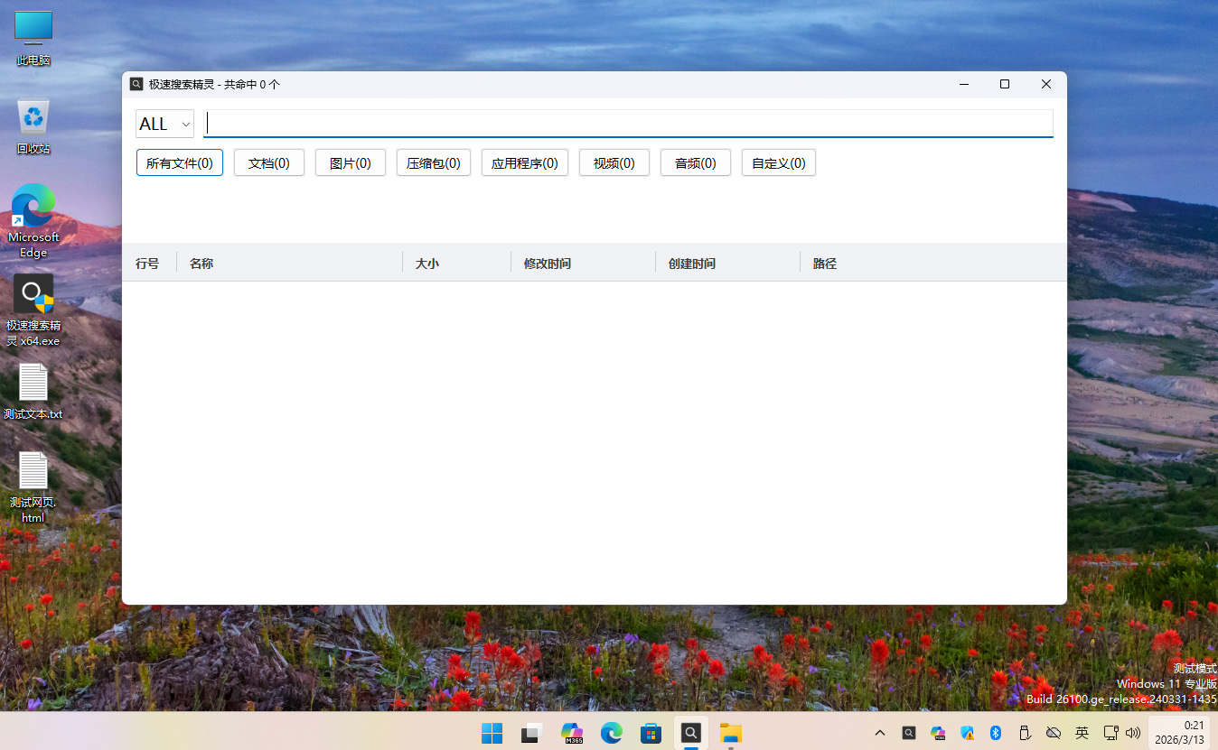Show only 应用程序(0) results
Screen dimensions: 1218x750
[x=525, y=163]
